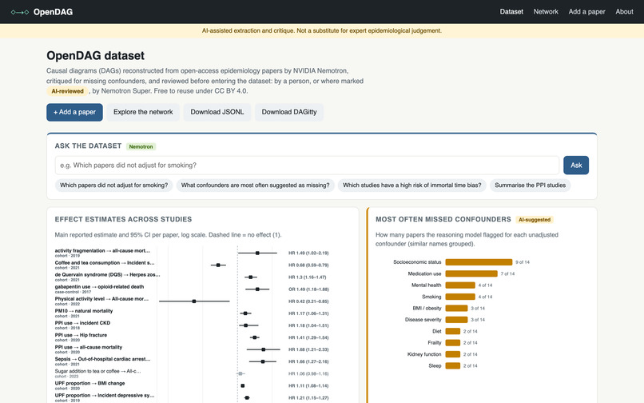Click Explore the network button
Image resolution: width=644 pixels, height=403 pixels.
[143, 112]
